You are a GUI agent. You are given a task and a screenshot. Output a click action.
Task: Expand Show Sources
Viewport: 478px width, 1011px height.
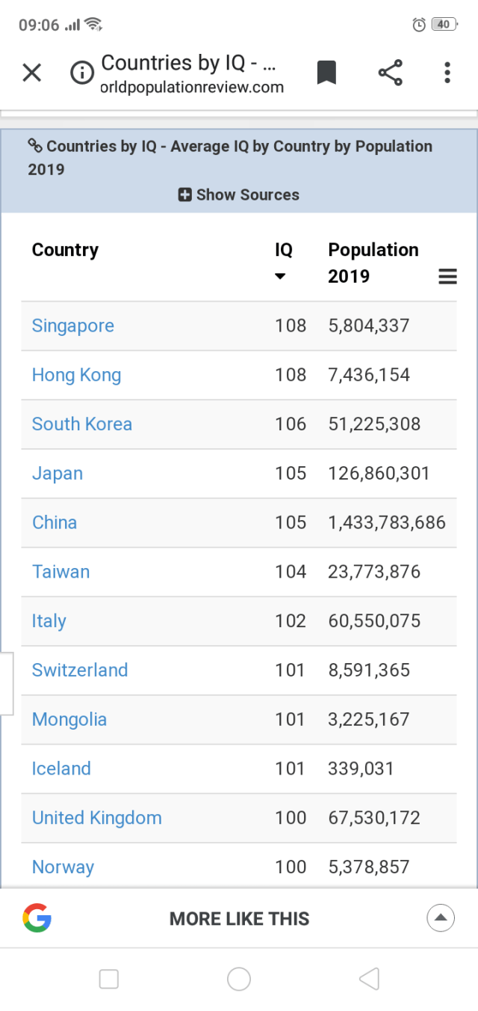pos(239,195)
